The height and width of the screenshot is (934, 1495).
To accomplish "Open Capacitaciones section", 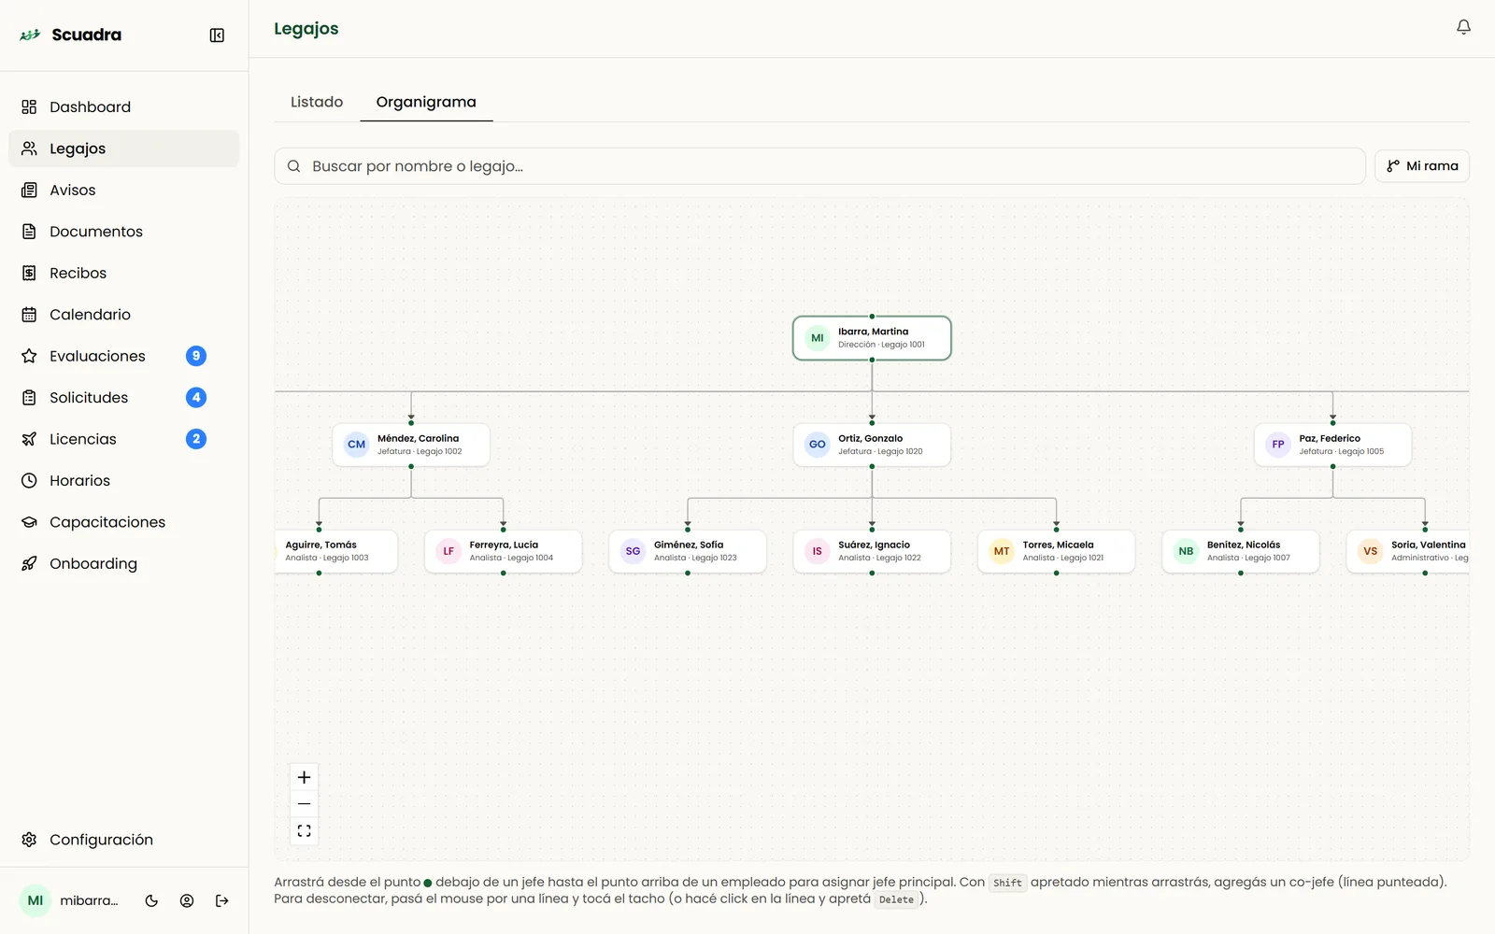I will point(123,522).
